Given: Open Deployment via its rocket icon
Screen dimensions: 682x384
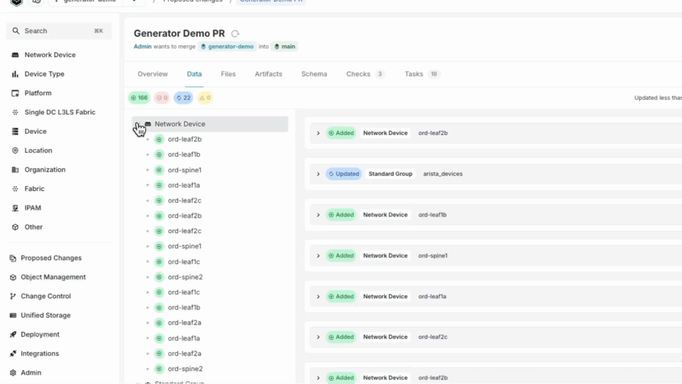Looking at the screenshot, I should (14, 335).
